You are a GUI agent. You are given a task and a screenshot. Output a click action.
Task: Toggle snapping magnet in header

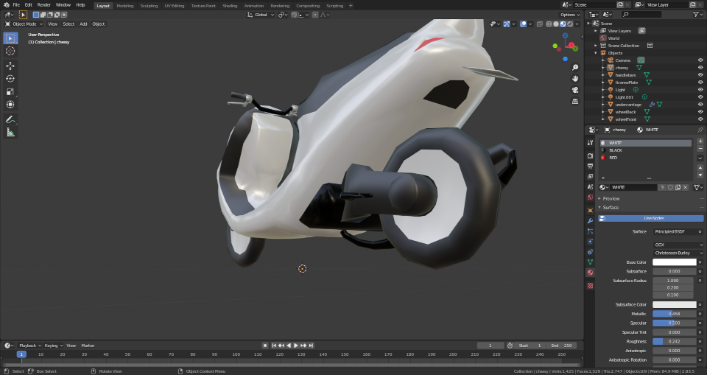click(294, 15)
